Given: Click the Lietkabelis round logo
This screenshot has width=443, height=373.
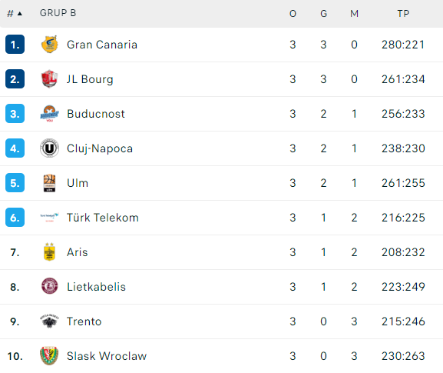Looking at the screenshot, I should pyautogui.click(x=49, y=286).
